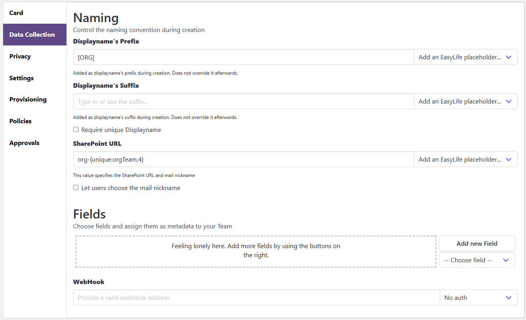The height and width of the screenshot is (320, 526).
Task: Select the Data Collection sidebar tab
Action: point(32,35)
